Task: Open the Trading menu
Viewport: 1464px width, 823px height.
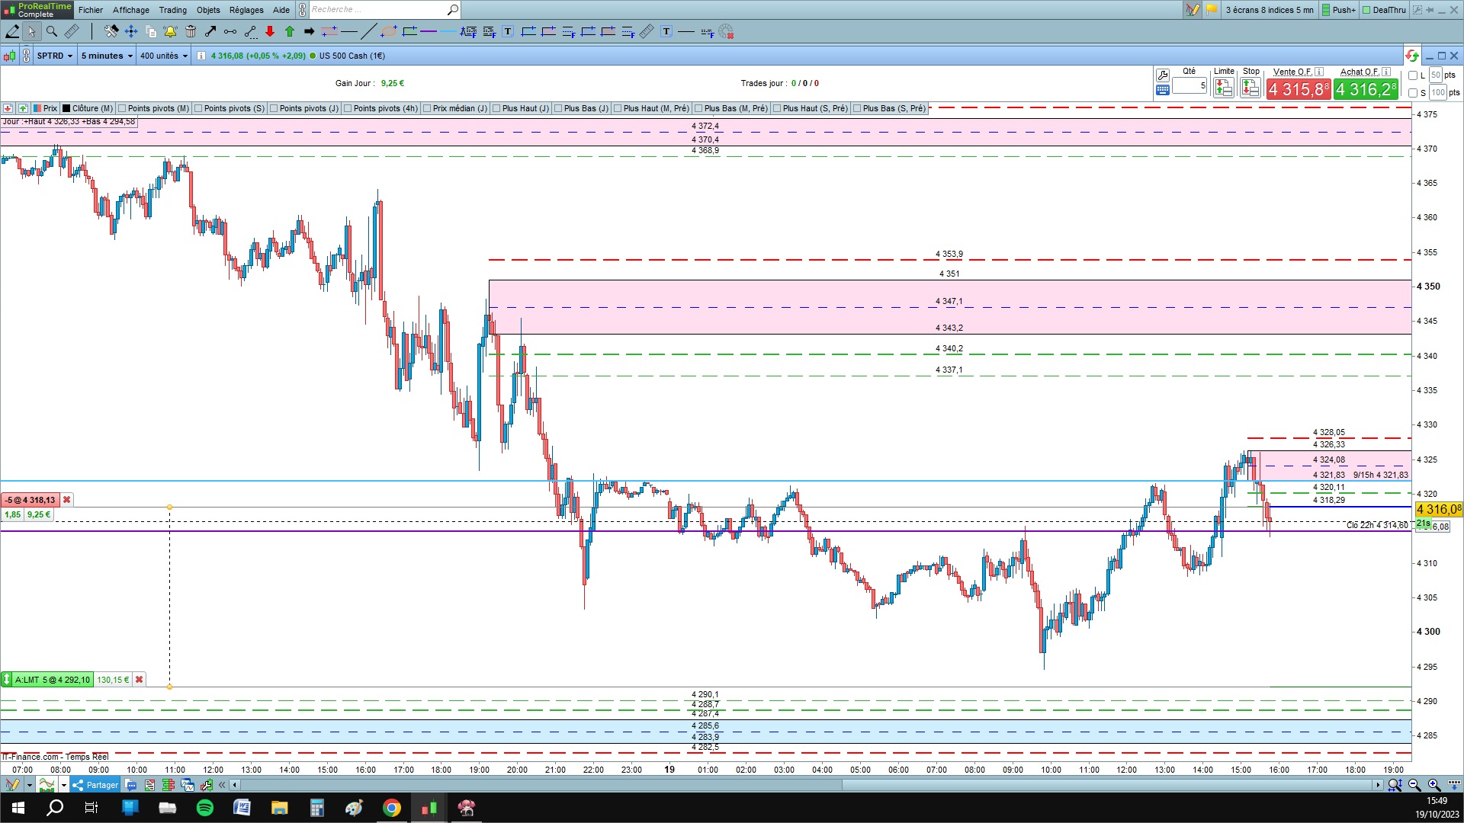Action: (x=172, y=10)
